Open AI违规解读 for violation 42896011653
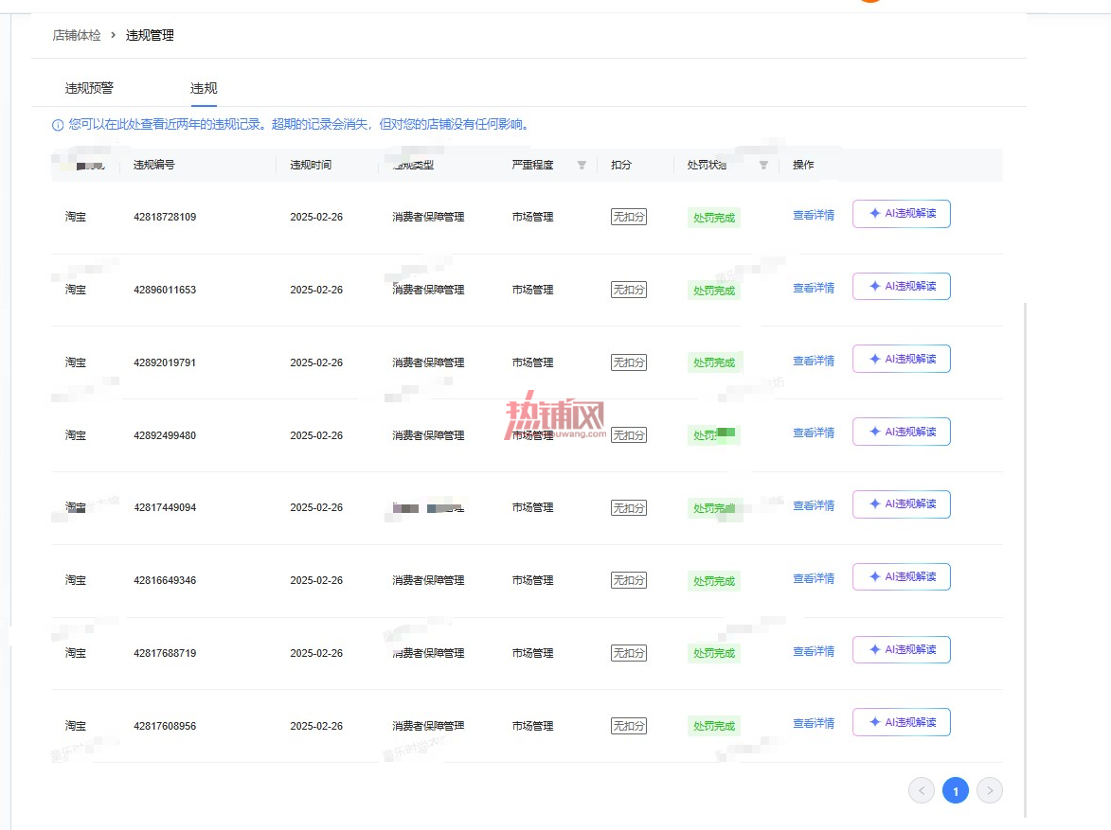Screen dimensions: 1111x830 click(902, 286)
